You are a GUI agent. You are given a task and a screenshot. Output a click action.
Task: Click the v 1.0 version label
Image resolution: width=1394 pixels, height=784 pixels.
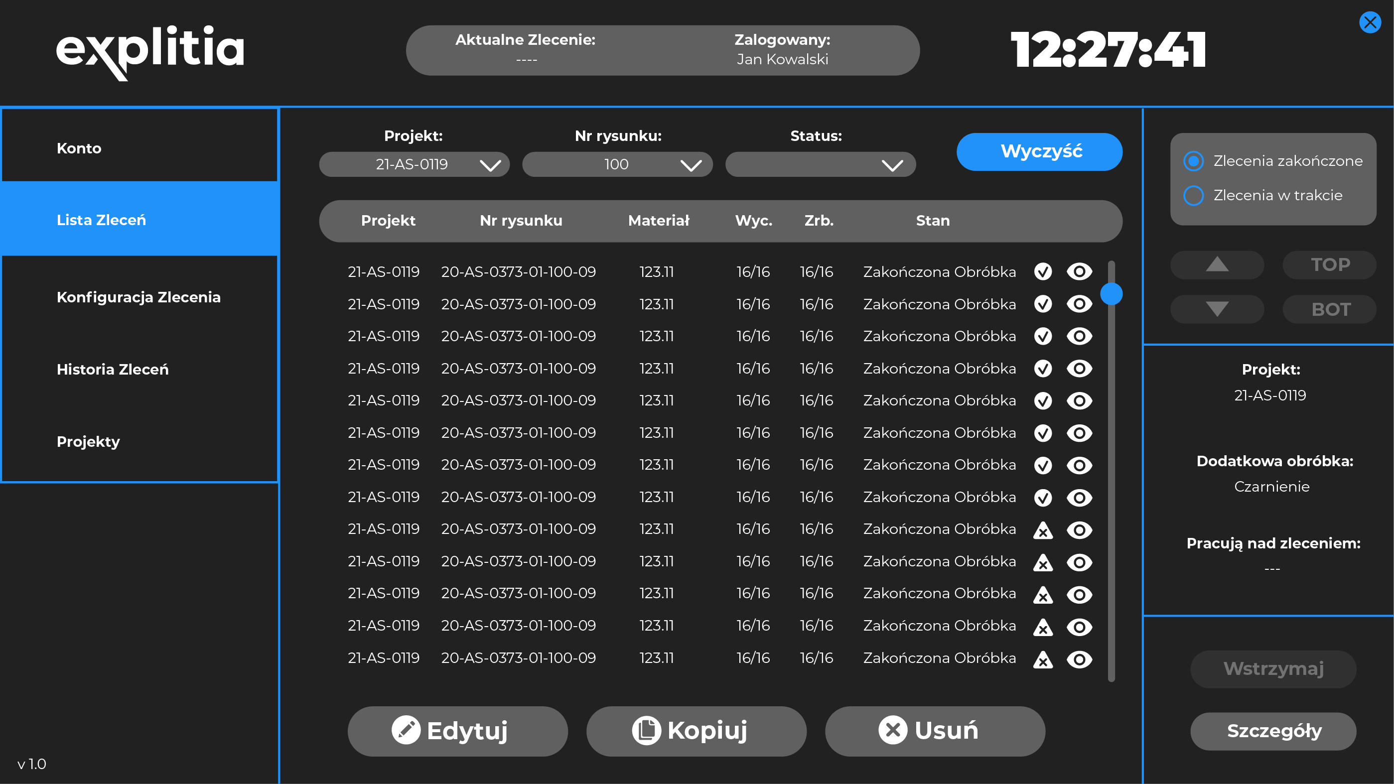point(31,764)
